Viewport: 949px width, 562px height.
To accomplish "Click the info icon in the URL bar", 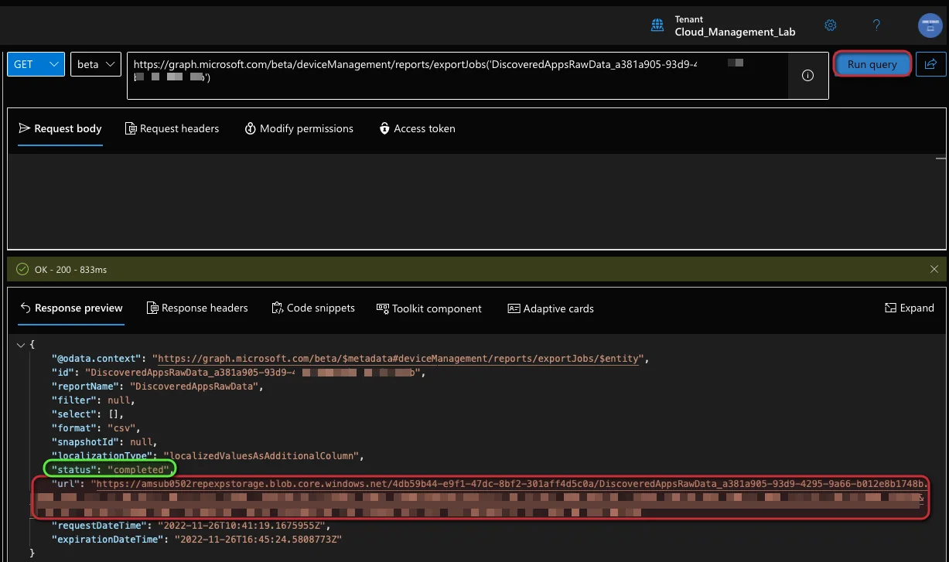I will pyautogui.click(x=807, y=76).
